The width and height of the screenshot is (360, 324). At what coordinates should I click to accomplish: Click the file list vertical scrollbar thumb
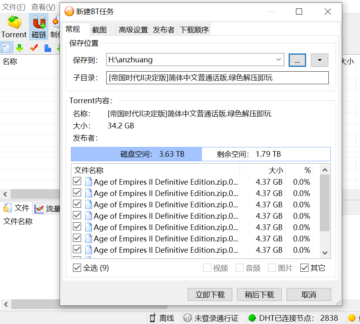click(x=325, y=203)
